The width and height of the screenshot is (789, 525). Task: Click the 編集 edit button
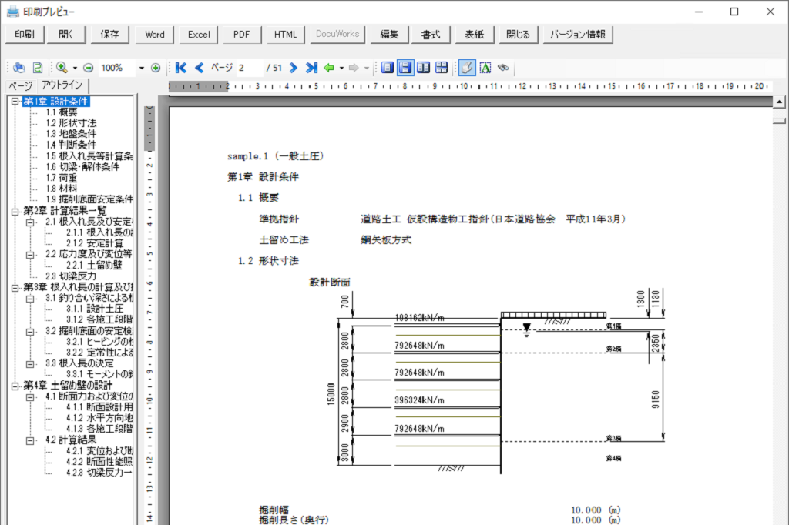pyautogui.click(x=389, y=34)
